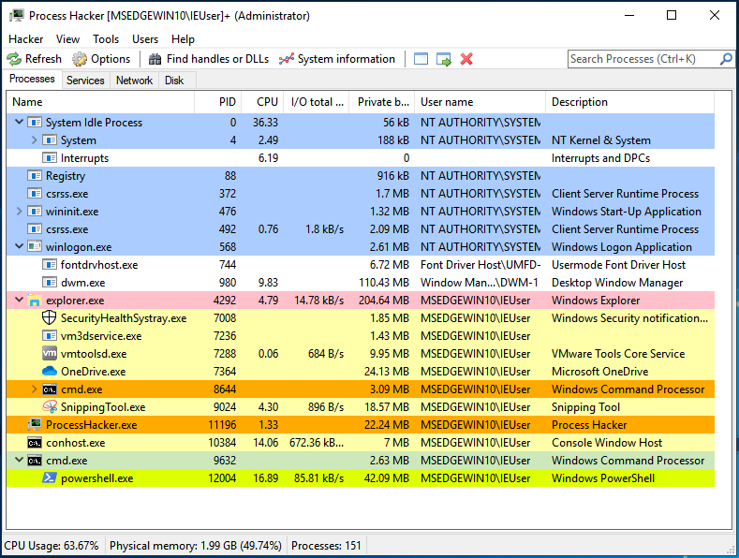Select the Processes tab
Viewport: 739px width, 558px height.
(x=32, y=79)
